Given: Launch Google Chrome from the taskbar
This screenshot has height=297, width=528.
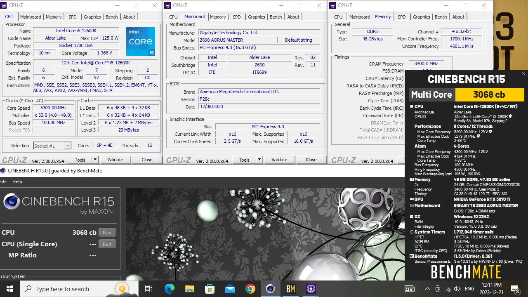Looking at the screenshot, I should point(250,289).
